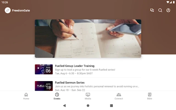Open search with the magnifier icon
The width and height of the screenshot is (176, 110).
[160, 10]
